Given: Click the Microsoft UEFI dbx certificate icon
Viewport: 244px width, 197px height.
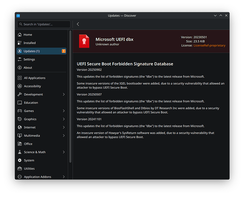Looking at the screenshot, I should 84,41.
